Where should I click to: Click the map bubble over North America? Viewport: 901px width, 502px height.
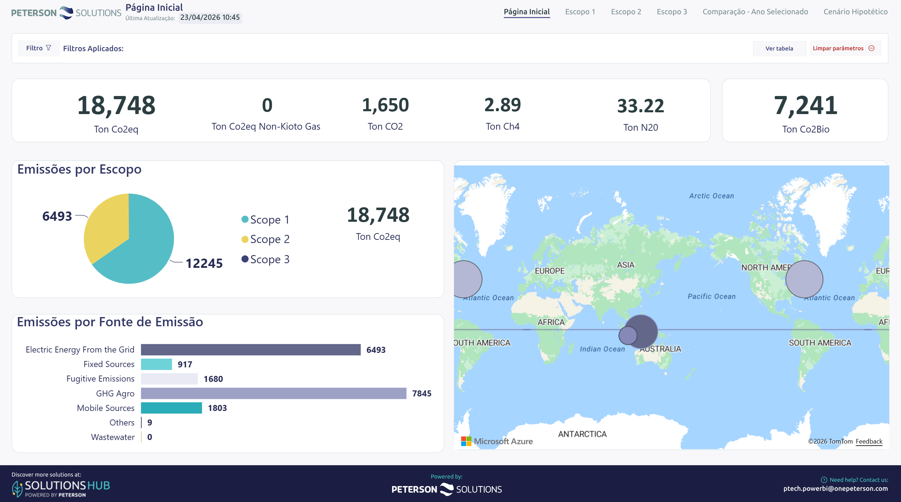[804, 279]
